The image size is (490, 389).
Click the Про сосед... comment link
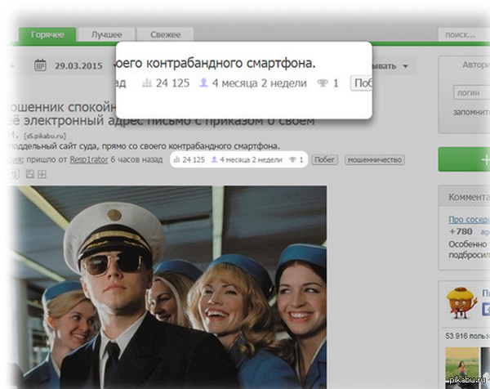(468, 219)
